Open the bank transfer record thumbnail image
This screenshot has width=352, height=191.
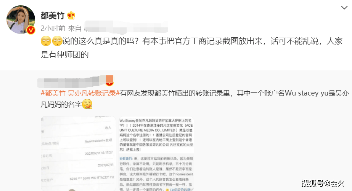point(78,154)
